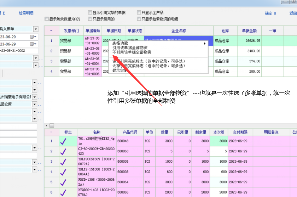The height and width of the screenshot is (197, 297).
Task: Click the minus icon in upper table header
Action: (51, 31)
